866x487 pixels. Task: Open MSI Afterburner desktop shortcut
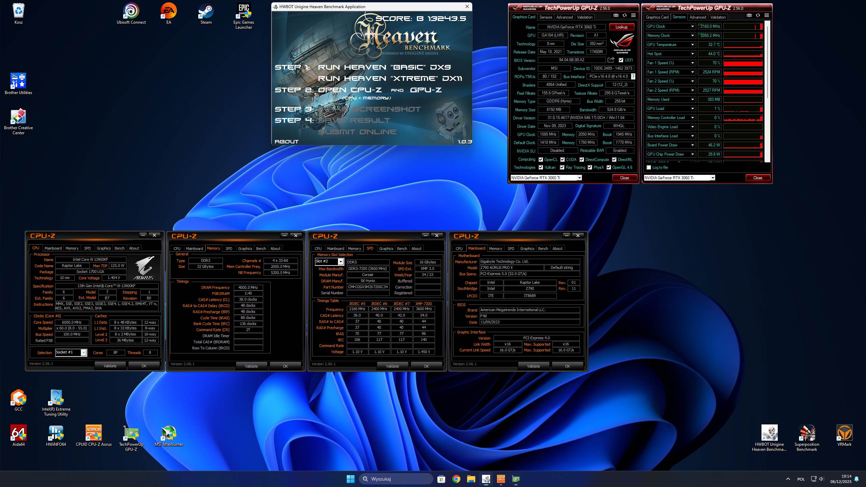168,435
